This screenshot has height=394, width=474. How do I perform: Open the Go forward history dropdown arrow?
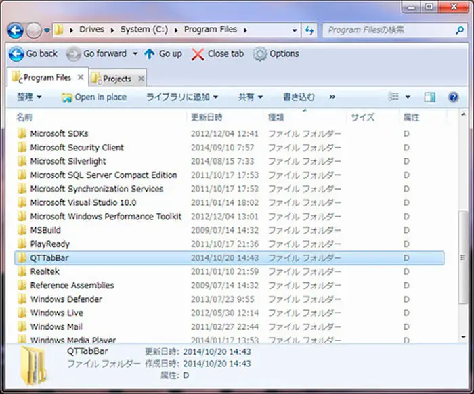pos(135,53)
